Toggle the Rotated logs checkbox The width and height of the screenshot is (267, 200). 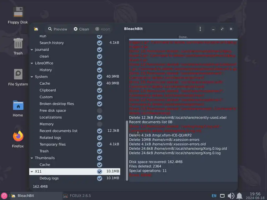(x=100, y=137)
